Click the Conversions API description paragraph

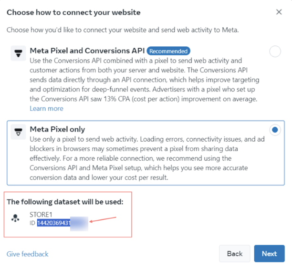pos(143,79)
